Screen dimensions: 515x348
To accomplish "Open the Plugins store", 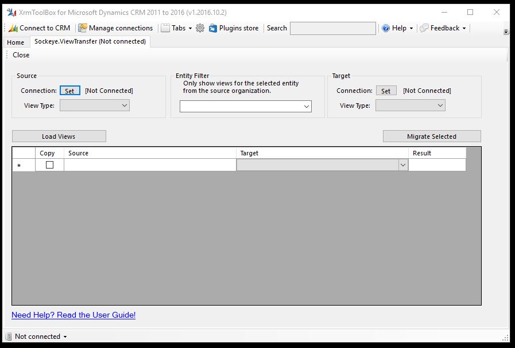I will pos(234,28).
